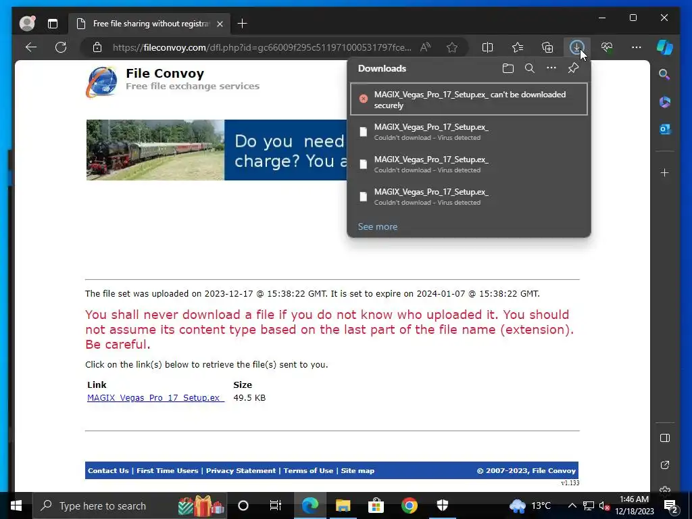
Task: Open the notification center icon
Action: click(x=671, y=505)
